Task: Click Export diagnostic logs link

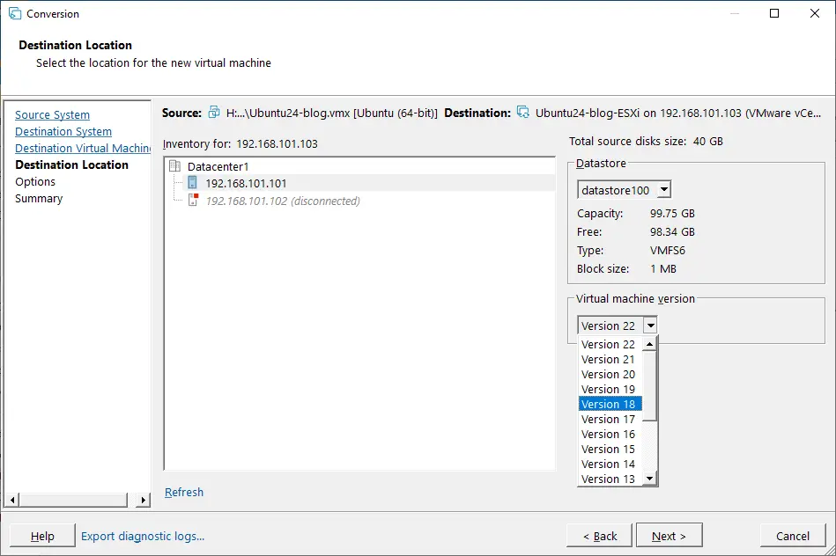Action: 143,536
